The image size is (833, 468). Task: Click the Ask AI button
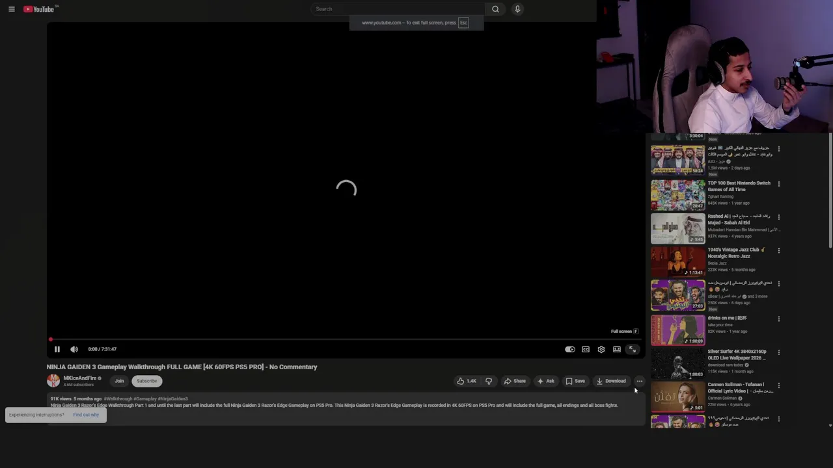coord(546,381)
